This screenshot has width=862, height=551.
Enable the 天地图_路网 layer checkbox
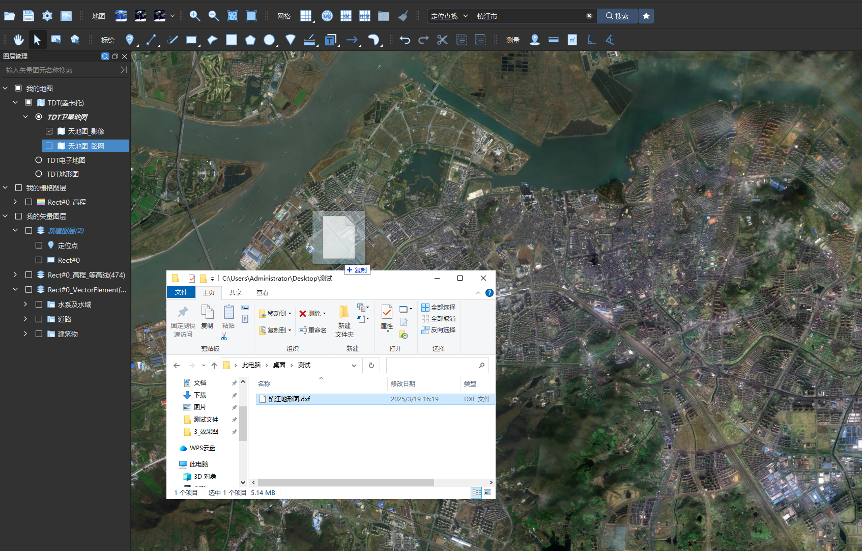coord(49,146)
